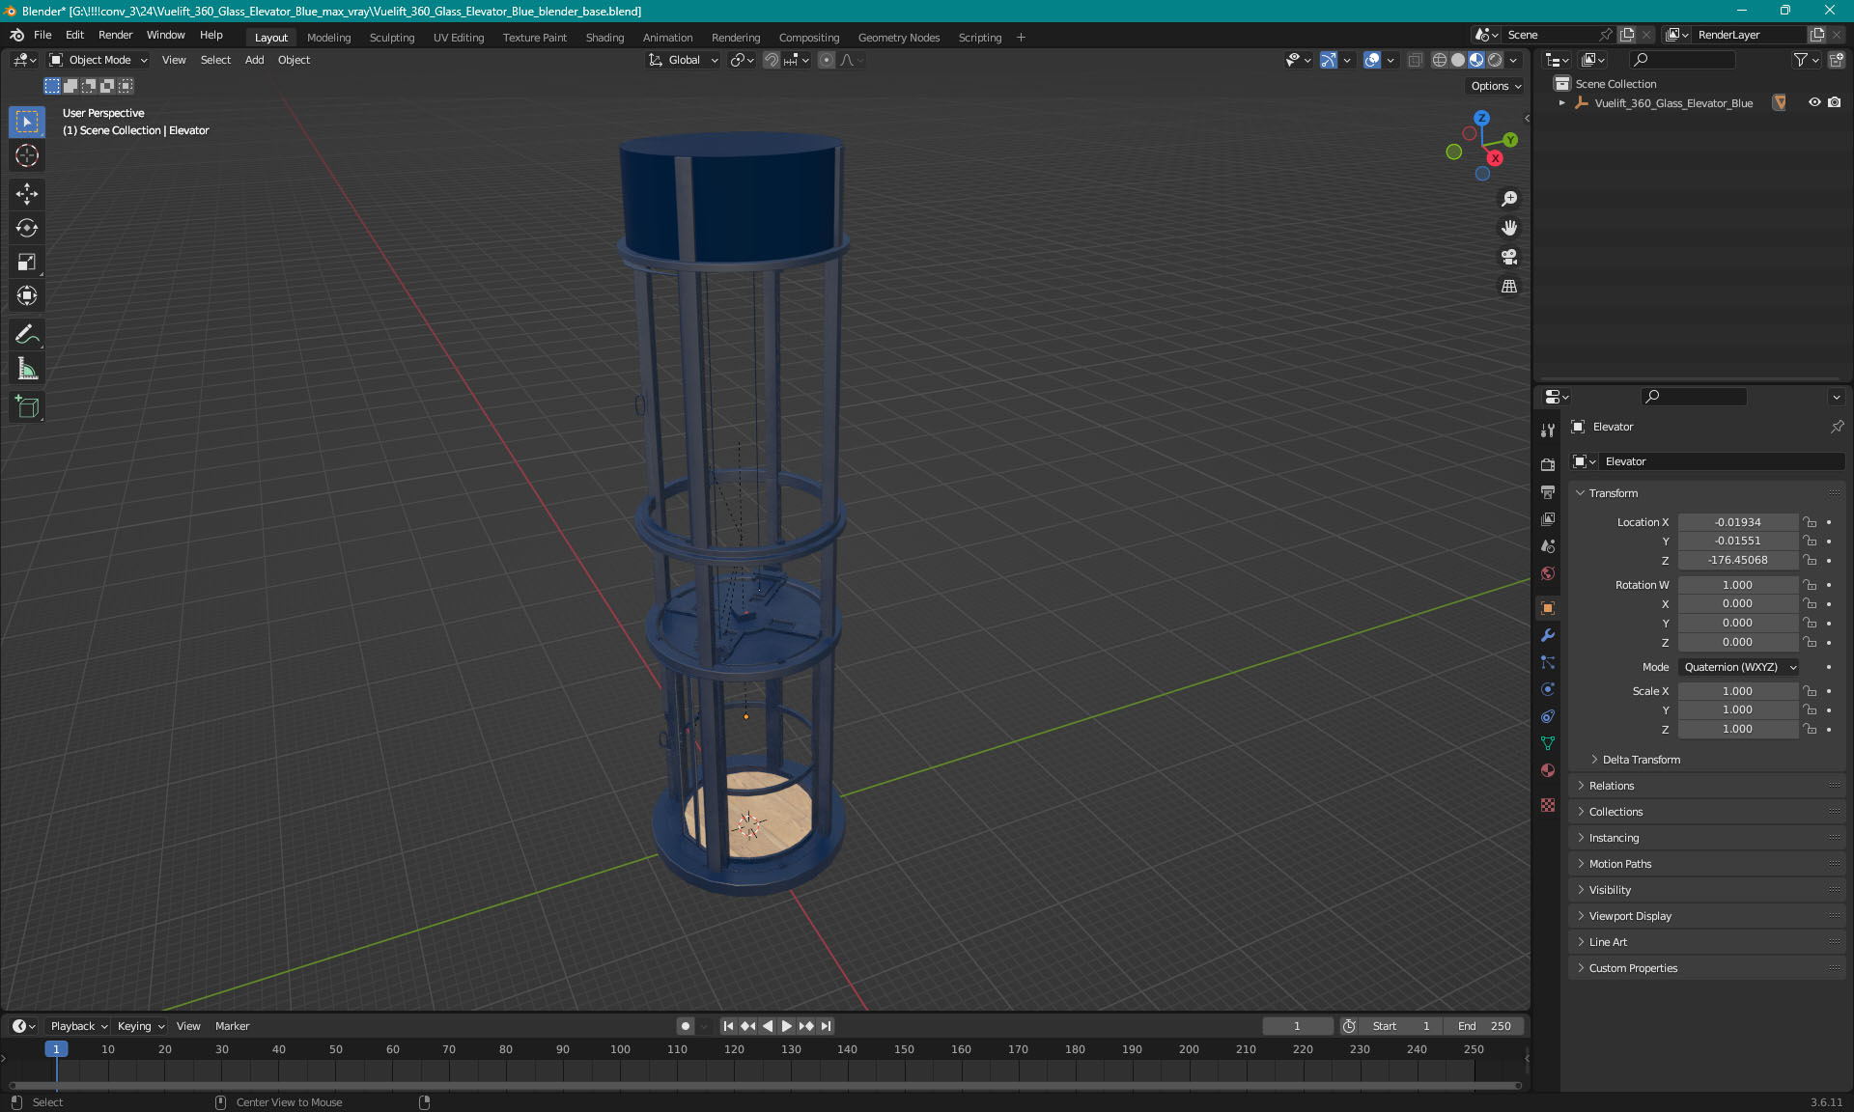This screenshot has width=1854, height=1112.
Task: Open the Object Mode dropdown
Action: [x=98, y=60]
